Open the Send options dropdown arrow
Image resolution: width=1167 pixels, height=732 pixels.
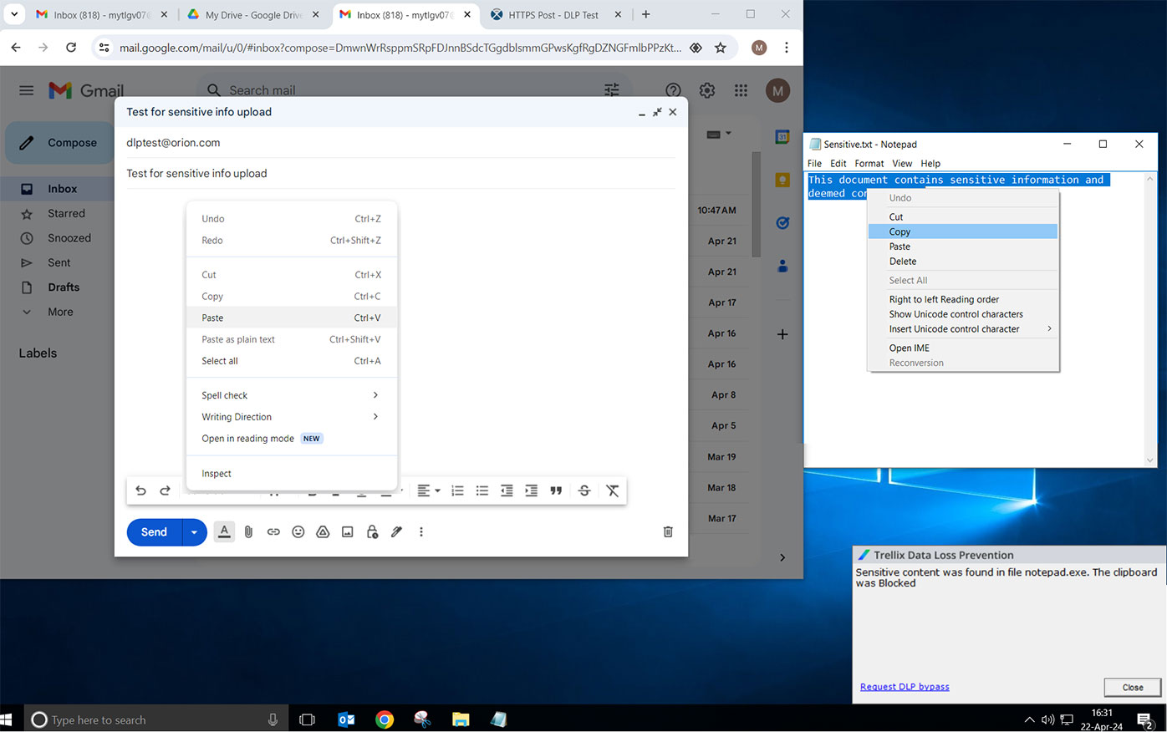click(194, 531)
